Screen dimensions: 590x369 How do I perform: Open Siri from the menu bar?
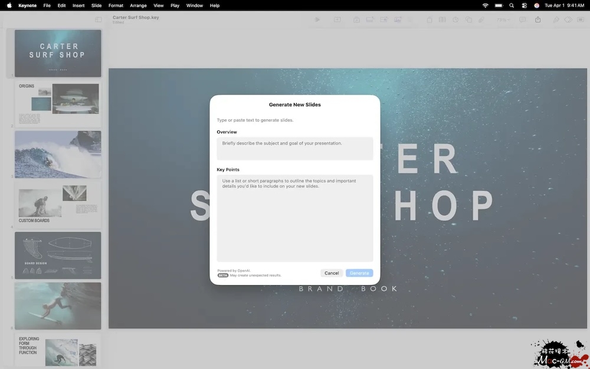click(537, 5)
